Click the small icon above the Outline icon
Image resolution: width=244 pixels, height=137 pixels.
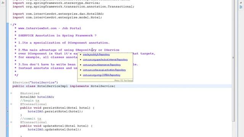241,3
